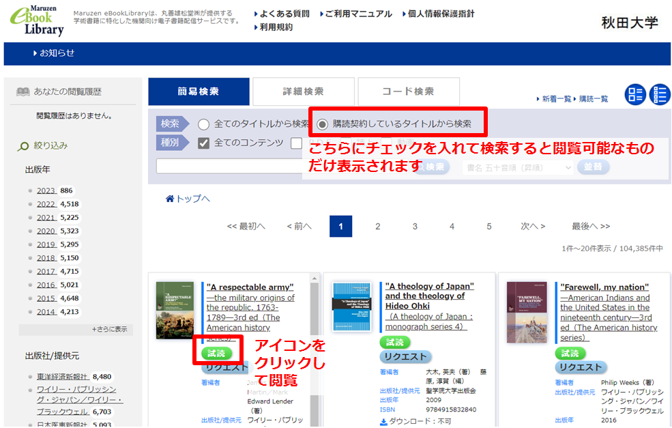This screenshot has height=428, width=672.
Task: Open the 書名 五十音順 sort dropdown
Action: click(518, 167)
